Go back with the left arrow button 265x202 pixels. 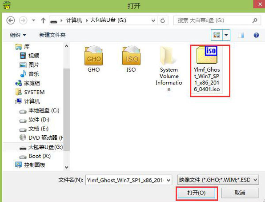point(11,20)
